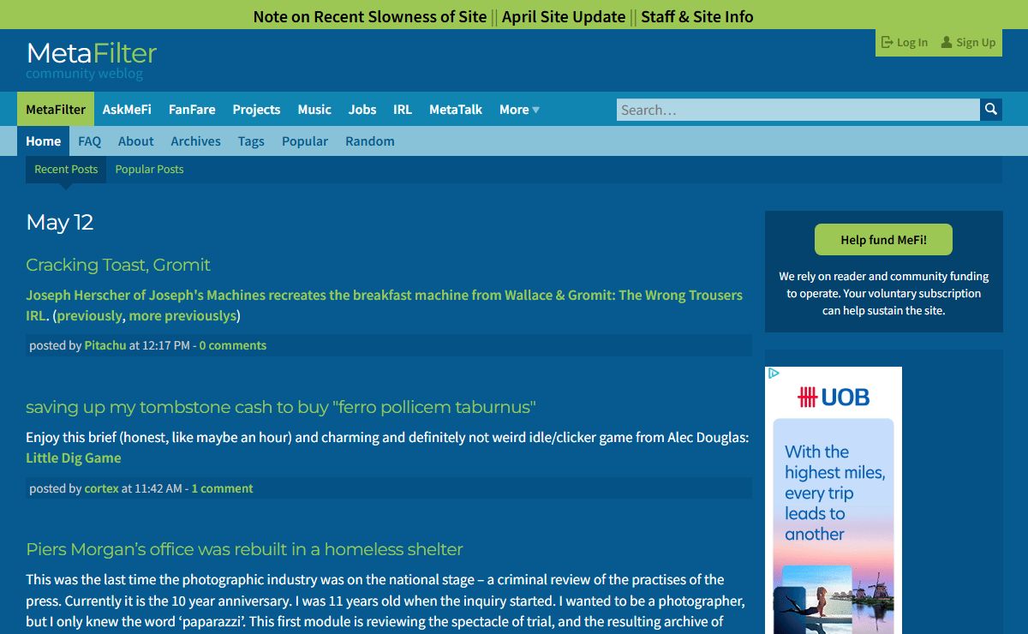Click the UOB advertisement banner

pyautogui.click(x=834, y=500)
